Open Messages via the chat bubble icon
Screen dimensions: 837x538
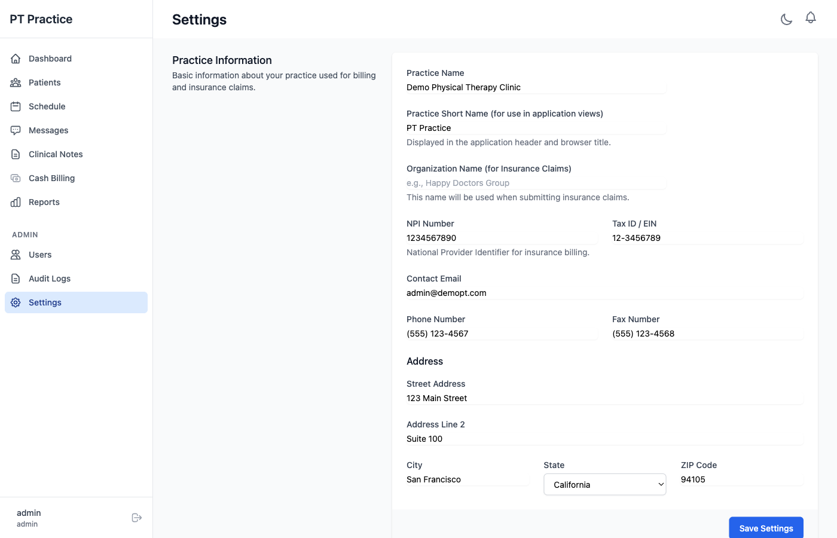[16, 130]
